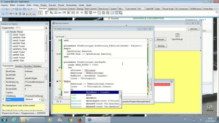Open Google Chrome from the taskbar
This screenshot has width=219, height=123.
click(70, 120)
